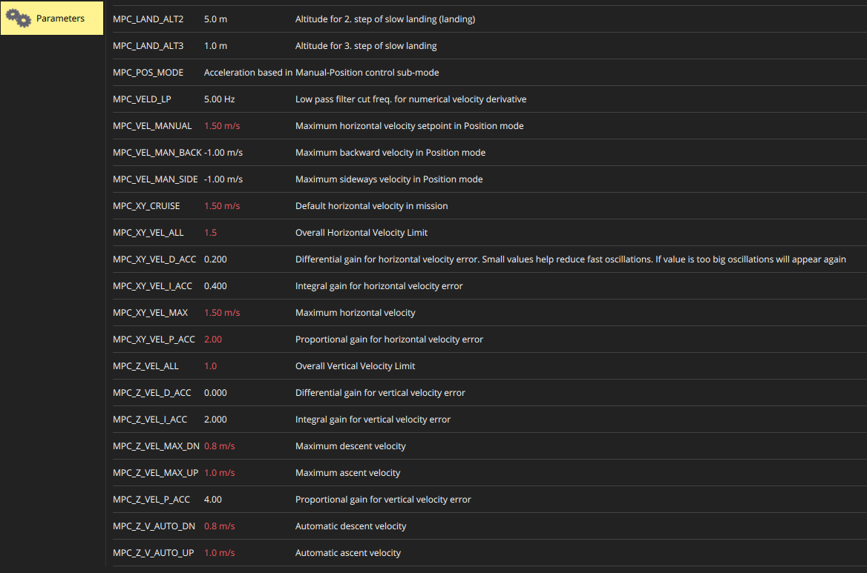Edit the MPC_LAND_ALT3 value 1.0 m
The height and width of the screenshot is (573, 867).
215,46
